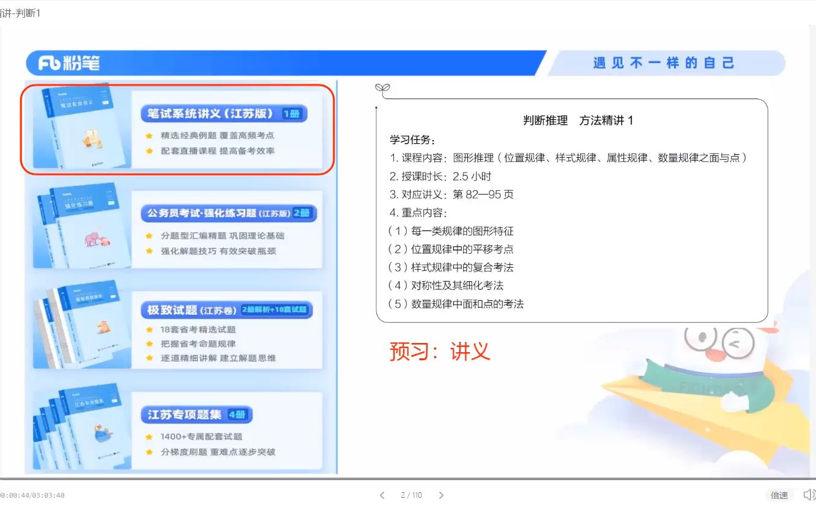Viewport: 816px width, 510px height.
Task: Click the （2）位置规律中的平移考点 line
Action: (x=451, y=249)
